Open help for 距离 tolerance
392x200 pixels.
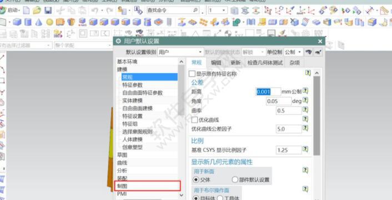(x=305, y=91)
